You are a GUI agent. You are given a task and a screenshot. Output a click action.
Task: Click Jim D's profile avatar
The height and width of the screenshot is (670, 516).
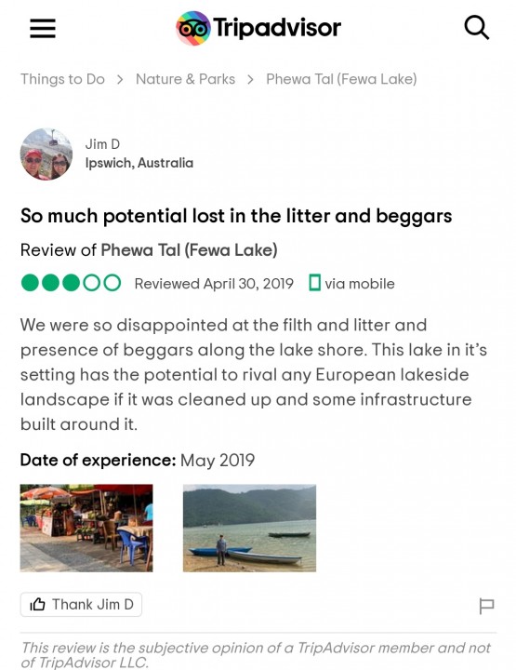[46, 154]
